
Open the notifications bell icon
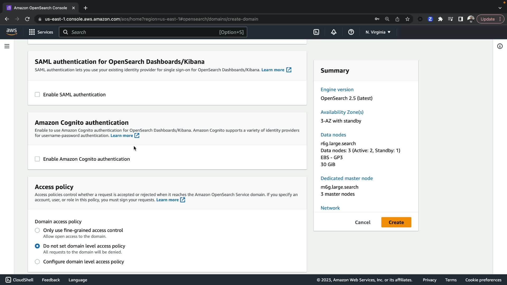click(x=334, y=32)
